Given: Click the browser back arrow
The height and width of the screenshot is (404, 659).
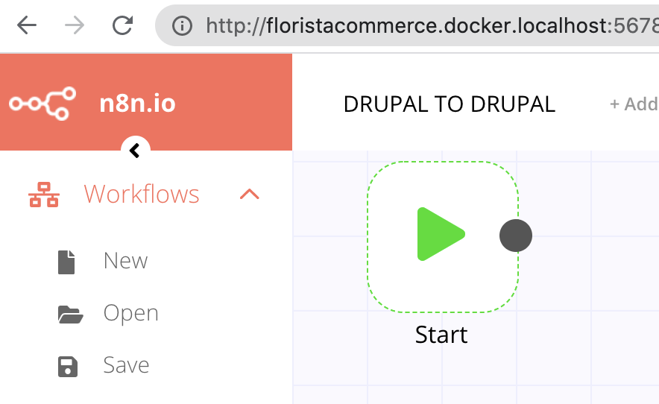Looking at the screenshot, I should (x=27, y=25).
